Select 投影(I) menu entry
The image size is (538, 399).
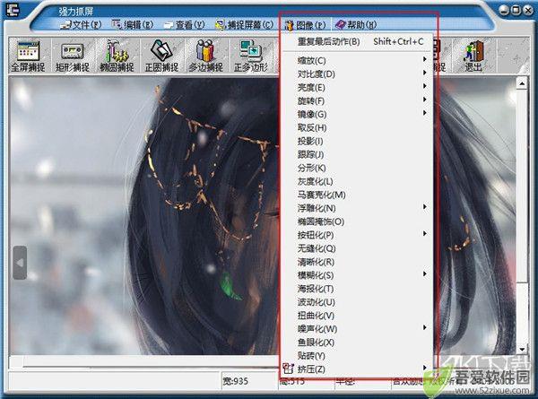(x=357, y=141)
